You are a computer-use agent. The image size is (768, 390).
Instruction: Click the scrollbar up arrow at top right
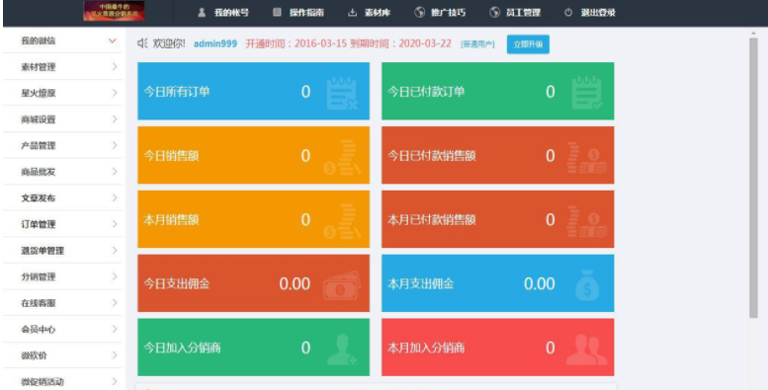[x=753, y=33]
